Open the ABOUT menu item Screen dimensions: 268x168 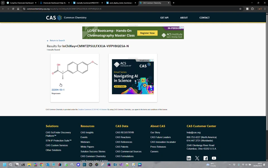tap(184, 18)
